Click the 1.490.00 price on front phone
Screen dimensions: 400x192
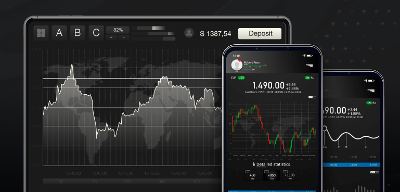coord(268,85)
